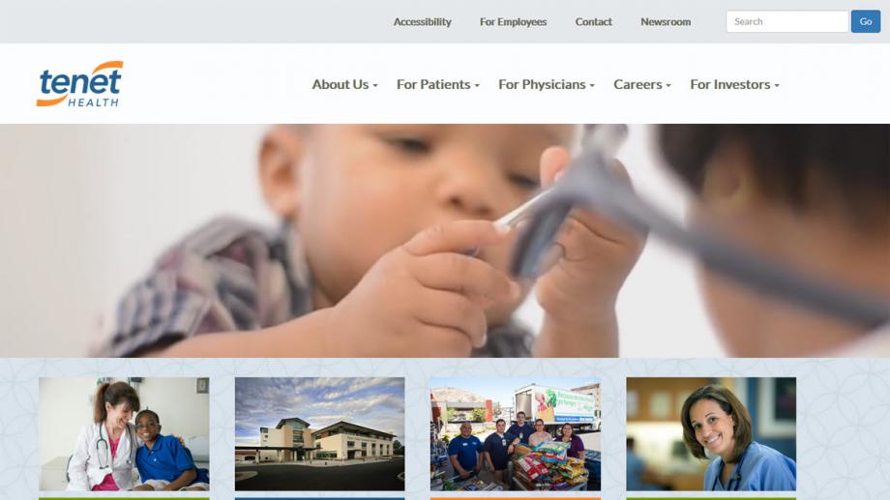
Task: Open the doctor and boy patient thumbnail
Action: [124, 434]
